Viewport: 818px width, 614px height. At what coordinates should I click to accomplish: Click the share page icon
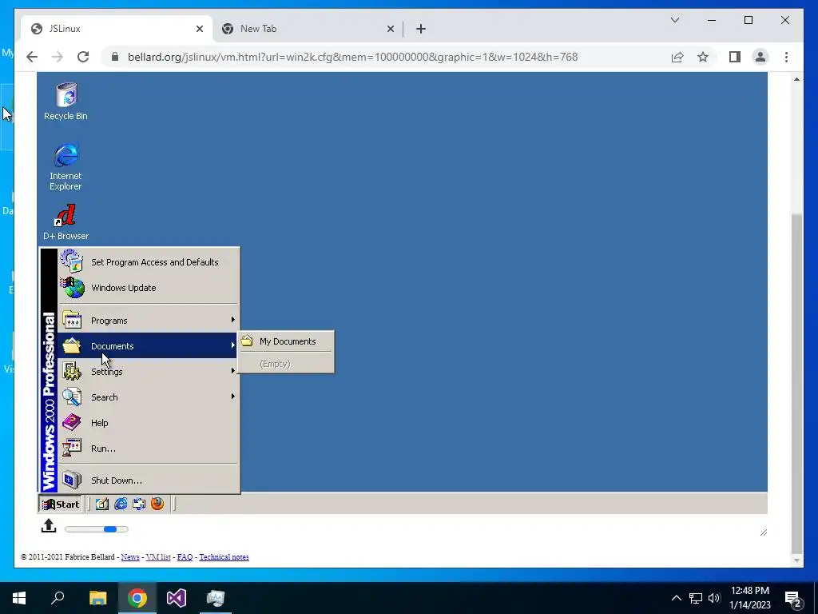point(677,57)
